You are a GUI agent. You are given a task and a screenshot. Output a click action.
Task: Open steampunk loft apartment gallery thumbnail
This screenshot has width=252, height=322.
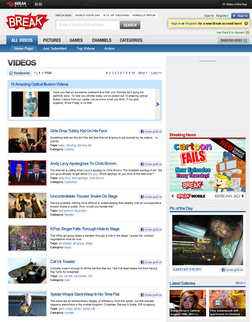227,303
